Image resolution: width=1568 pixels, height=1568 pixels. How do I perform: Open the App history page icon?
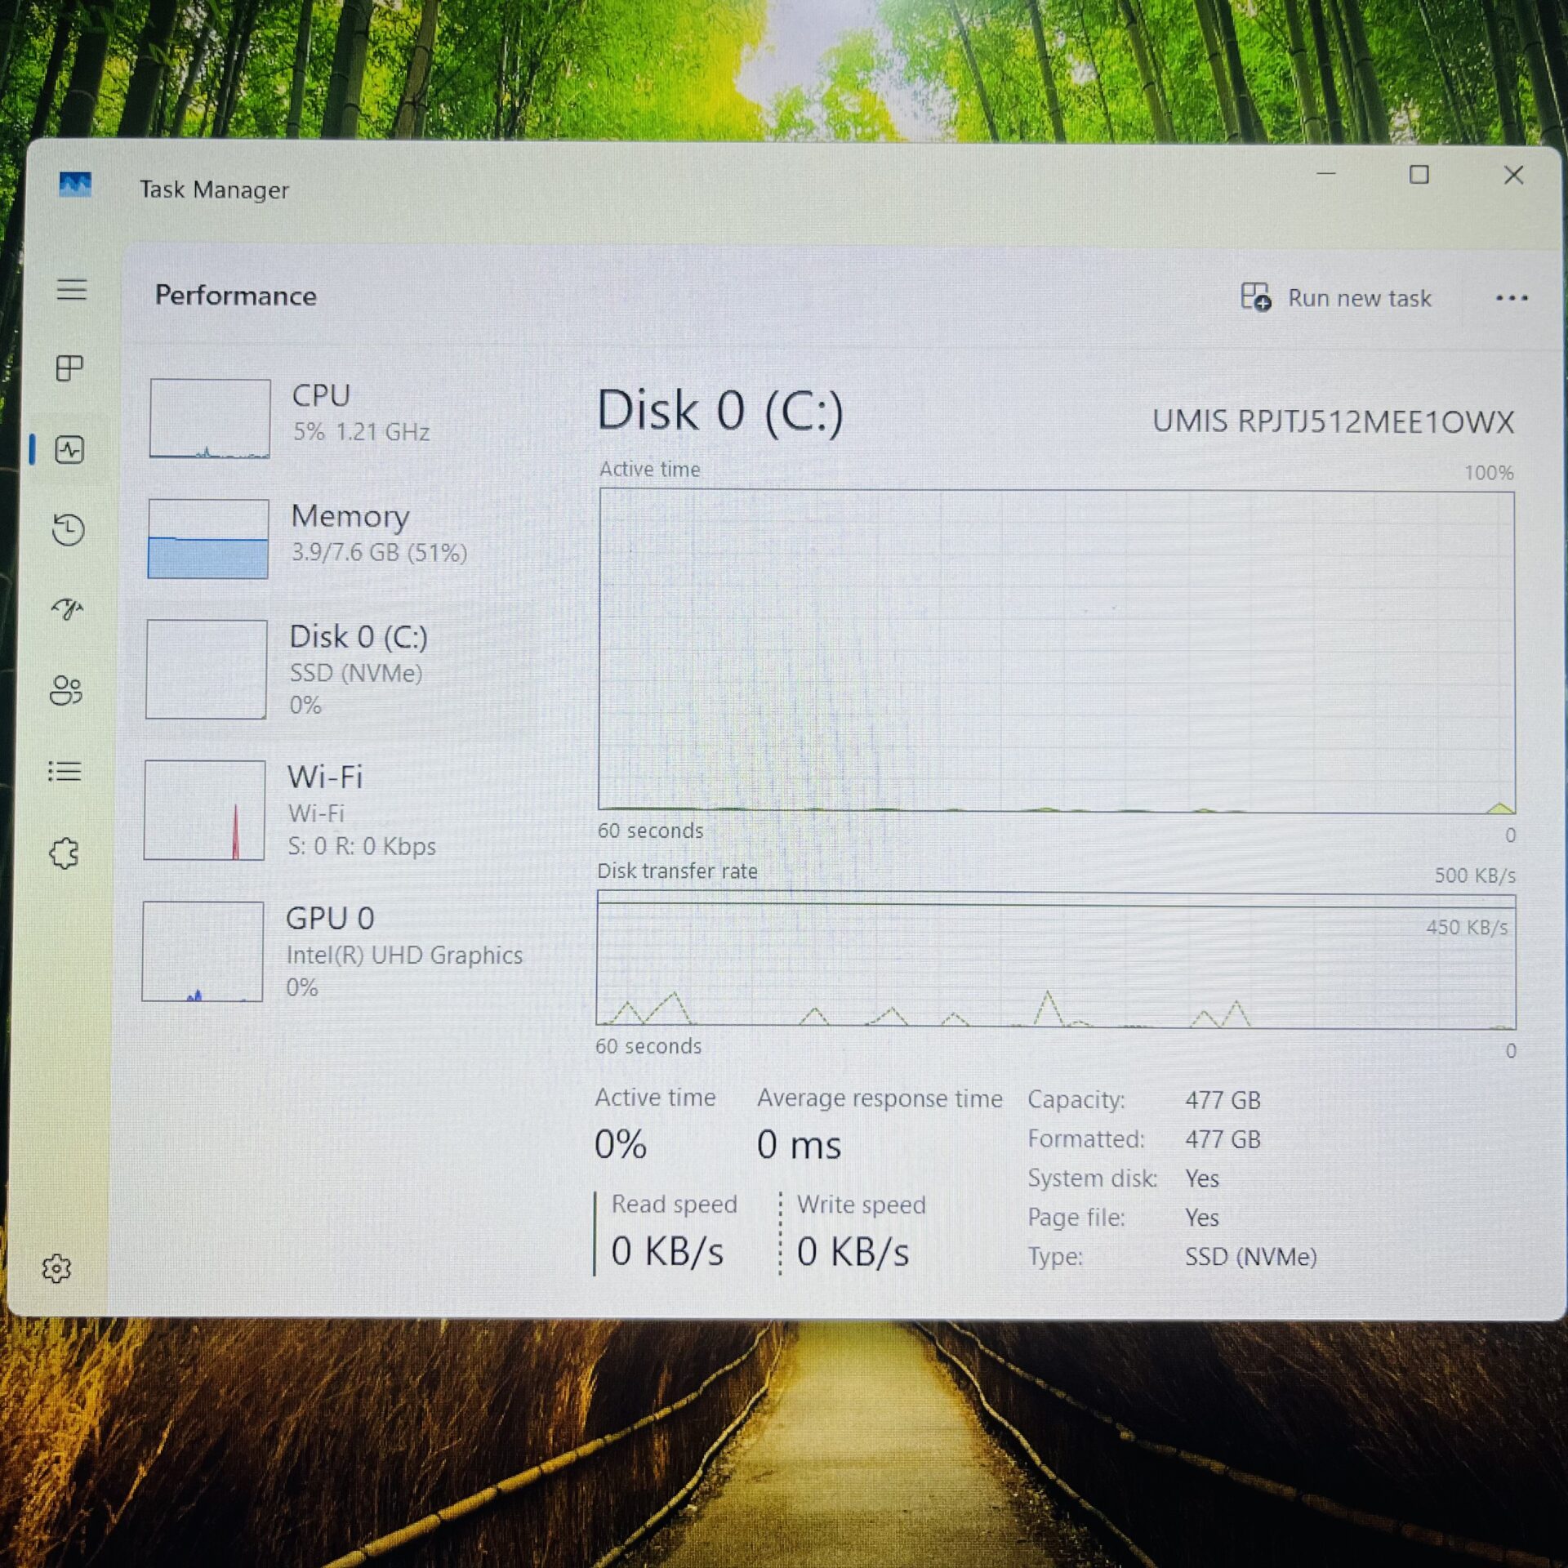(68, 529)
